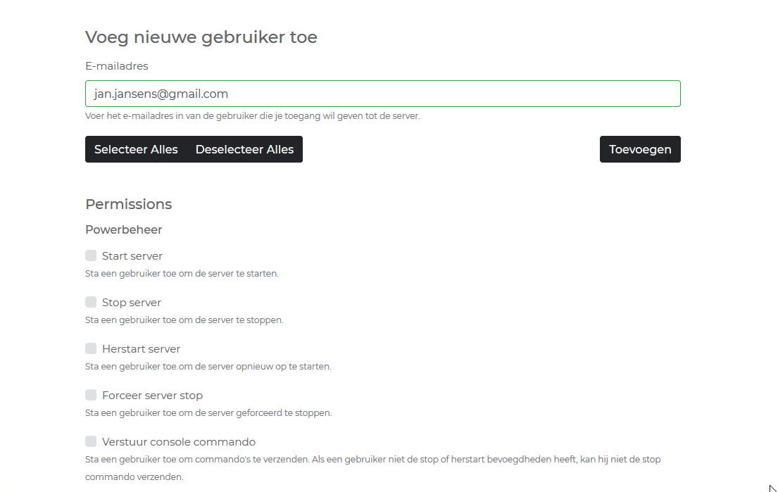Click the help text under the e-mail field
Screen dimensions: 778x492
[253, 116]
